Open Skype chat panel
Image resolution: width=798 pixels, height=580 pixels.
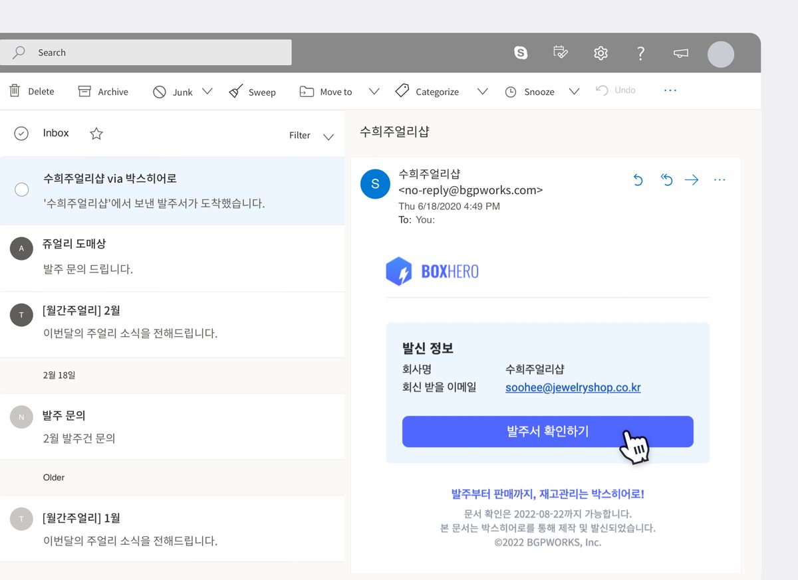521,52
